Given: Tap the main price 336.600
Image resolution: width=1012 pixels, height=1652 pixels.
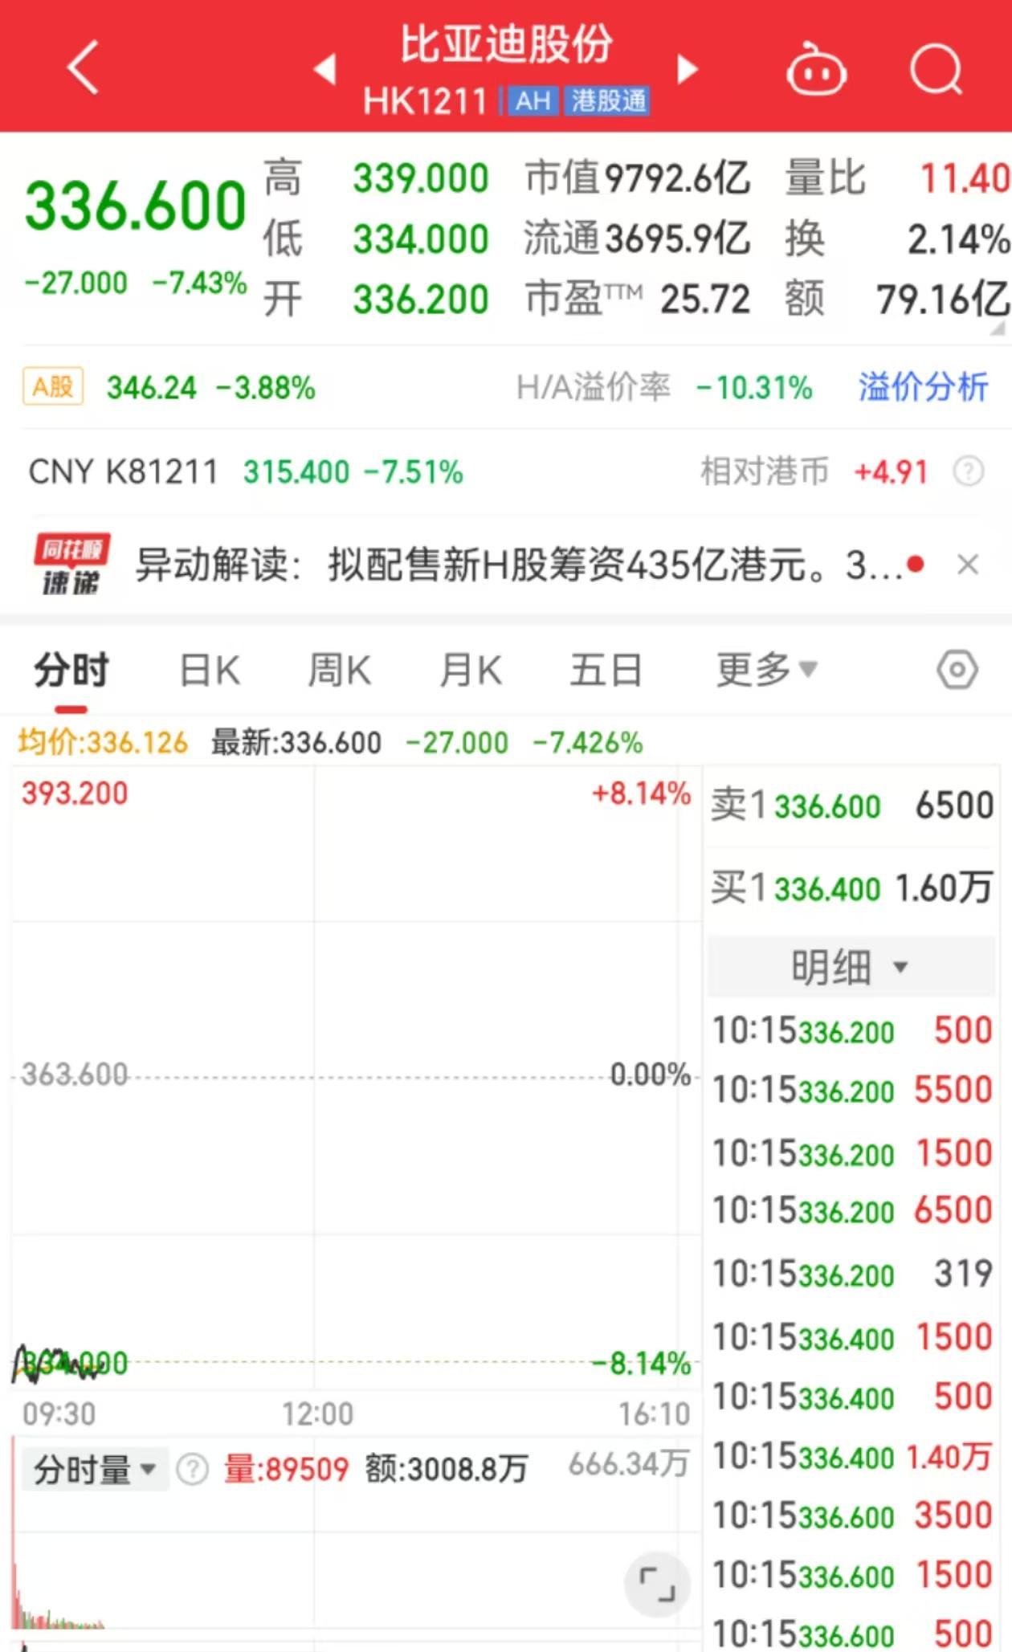Looking at the screenshot, I should pos(135,206).
